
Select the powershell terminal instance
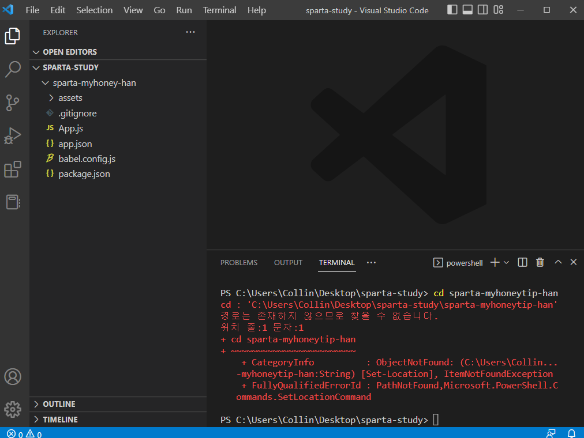pyautogui.click(x=458, y=263)
